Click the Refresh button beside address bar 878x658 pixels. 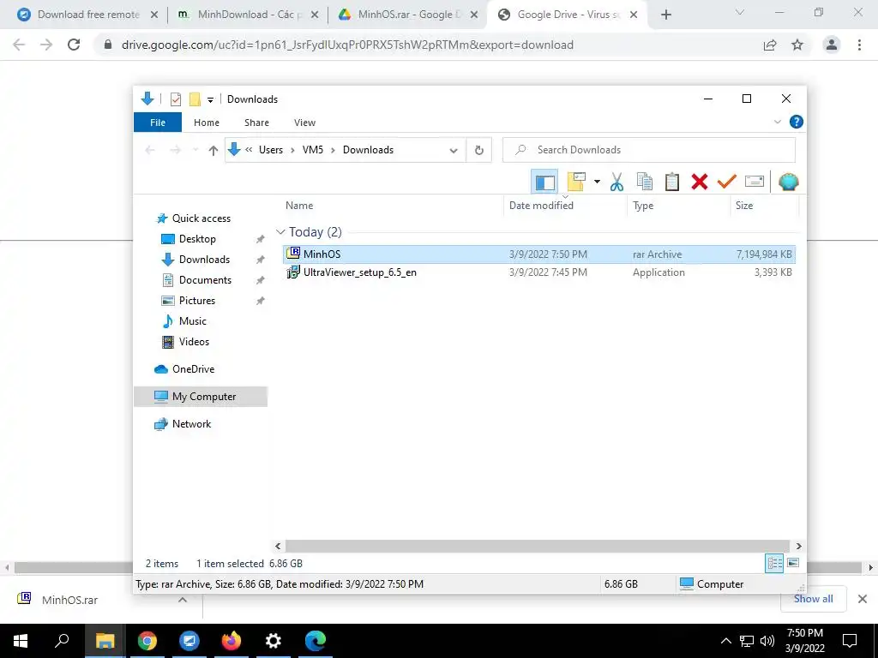click(x=478, y=150)
